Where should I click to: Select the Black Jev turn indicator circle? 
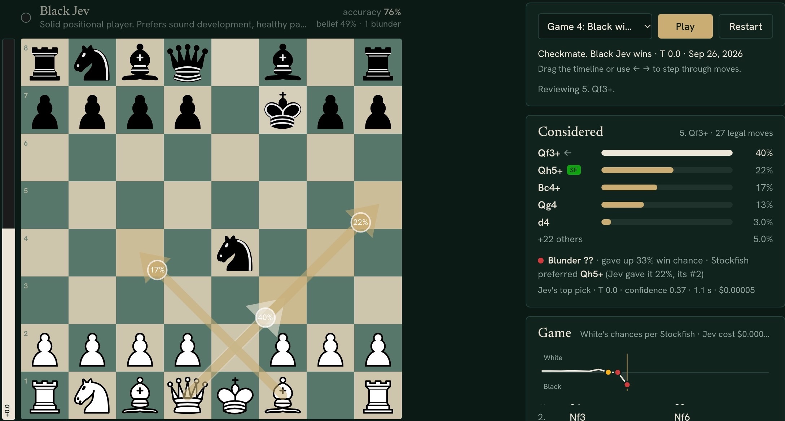(26, 18)
